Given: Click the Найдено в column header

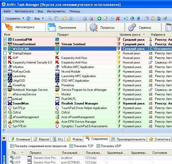Looking at the screenshot, I should pos(160,35).
